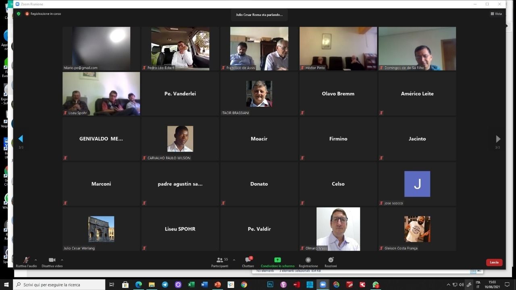Open File Explorer from the taskbar
The image size is (516, 290).
(x=152, y=285)
